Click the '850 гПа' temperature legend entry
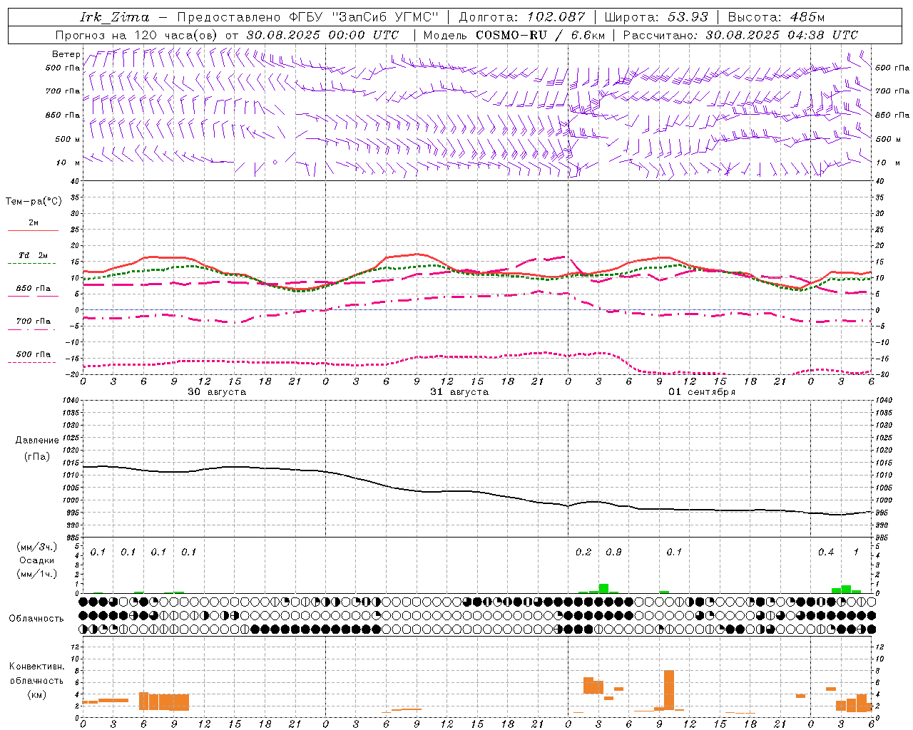 tap(33, 289)
